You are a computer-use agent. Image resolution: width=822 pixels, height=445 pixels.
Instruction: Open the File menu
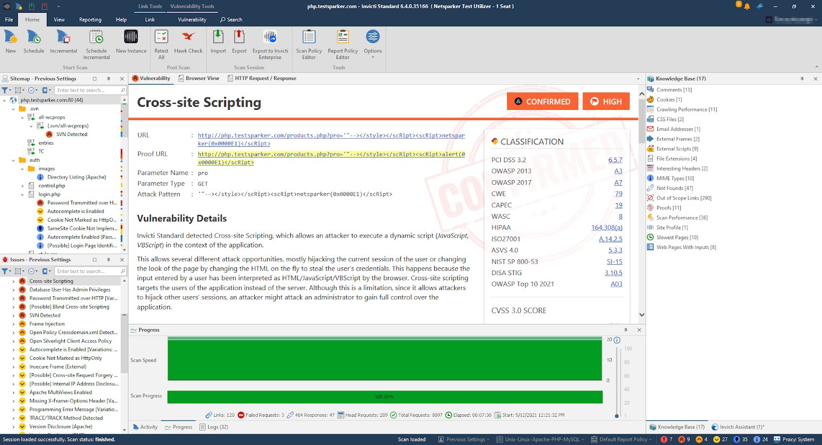[x=9, y=20]
